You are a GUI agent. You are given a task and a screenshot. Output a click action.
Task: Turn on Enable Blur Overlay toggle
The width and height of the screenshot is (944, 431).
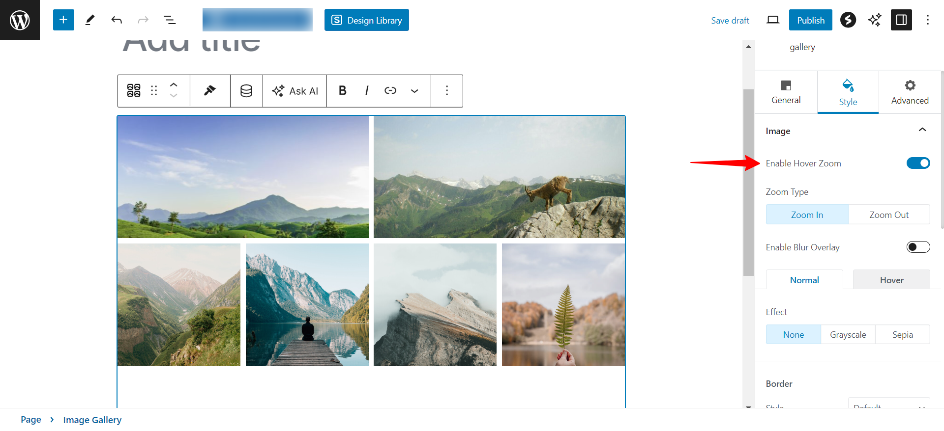coord(918,247)
